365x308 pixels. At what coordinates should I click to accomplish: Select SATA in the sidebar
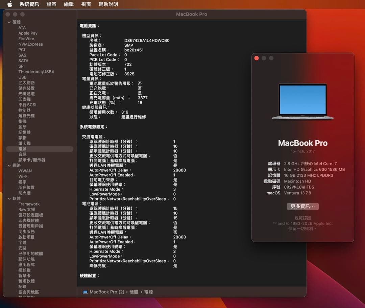(x=23, y=61)
